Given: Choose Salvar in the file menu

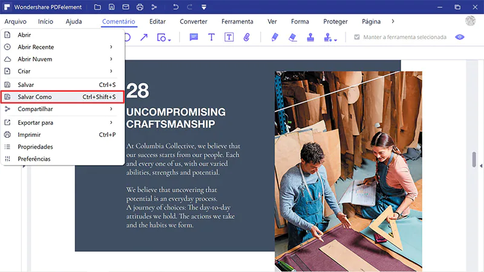Looking at the screenshot, I should tap(62, 85).
